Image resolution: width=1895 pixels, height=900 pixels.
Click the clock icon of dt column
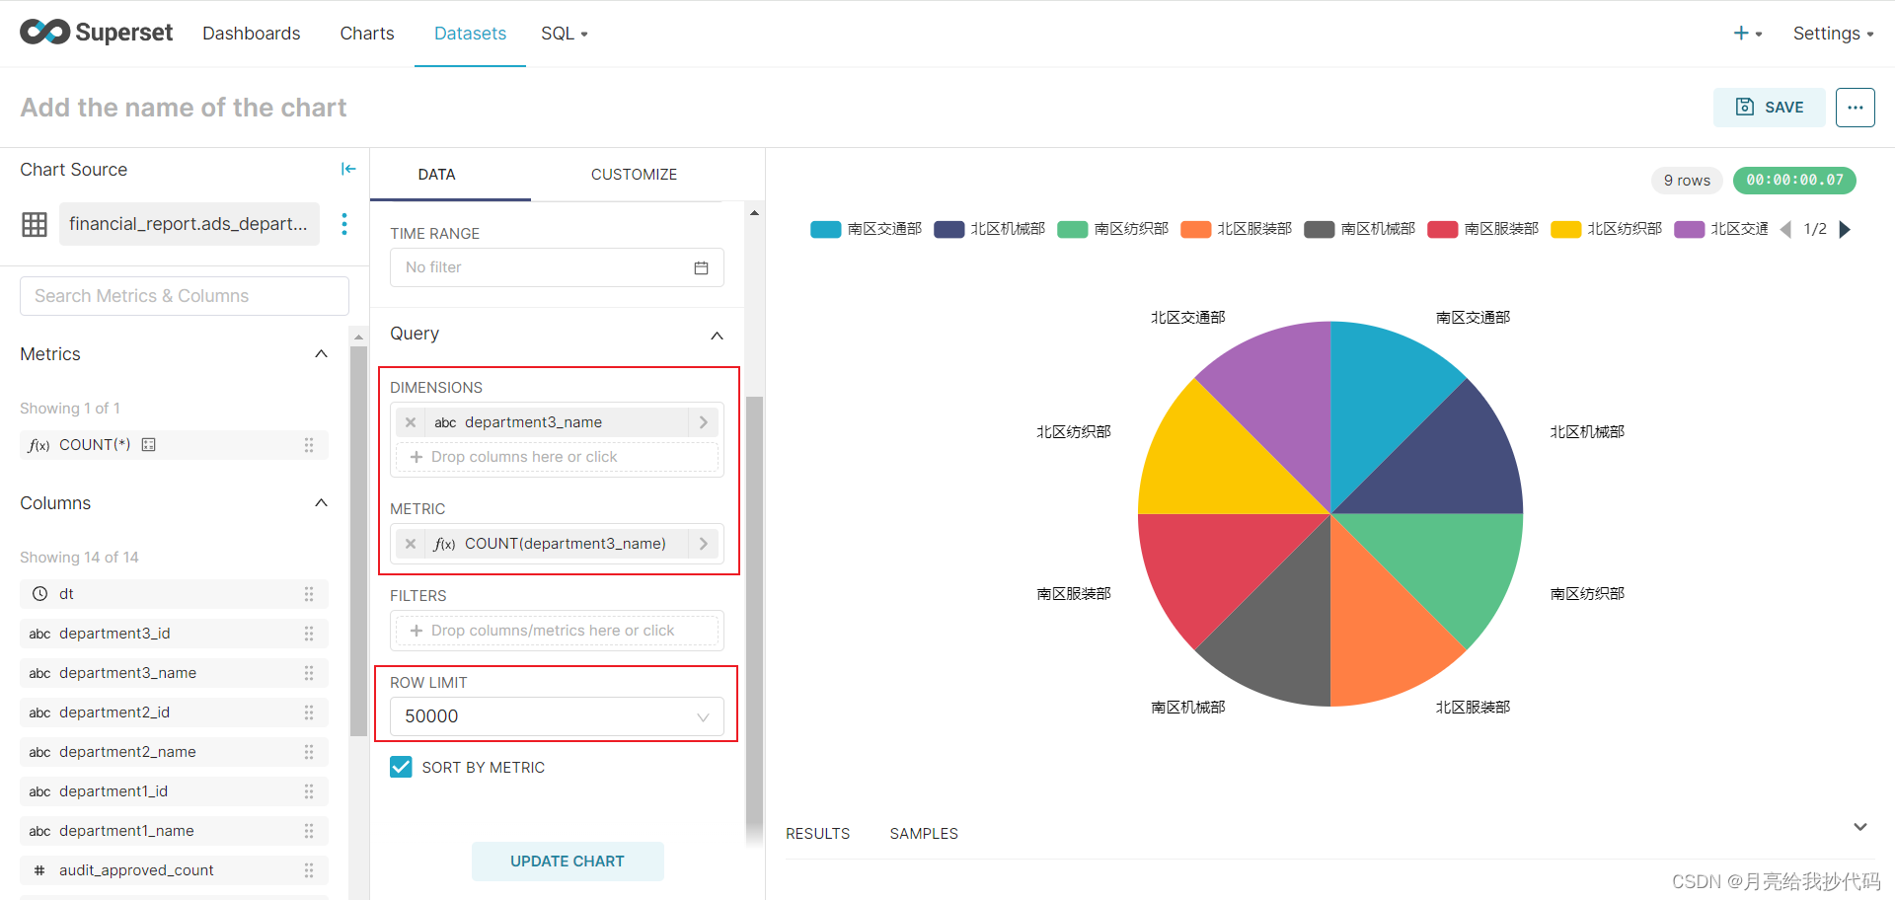39,594
